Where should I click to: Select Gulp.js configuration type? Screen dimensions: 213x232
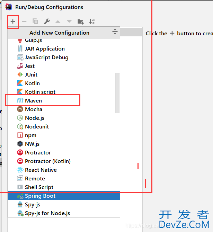pyautogui.click(x=64, y=40)
